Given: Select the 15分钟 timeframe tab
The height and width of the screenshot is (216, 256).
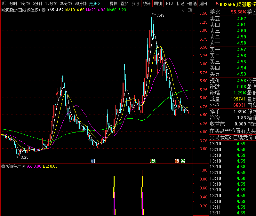Looking at the screenshot, I should [51, 4].
